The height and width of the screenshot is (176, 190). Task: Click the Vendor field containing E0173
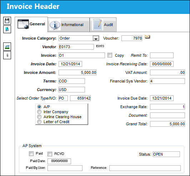(76, 47)
